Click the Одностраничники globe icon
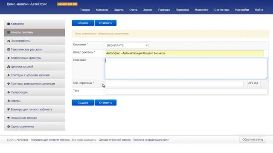Viewport: 273px width, 153px height. (x=9, y=127)
